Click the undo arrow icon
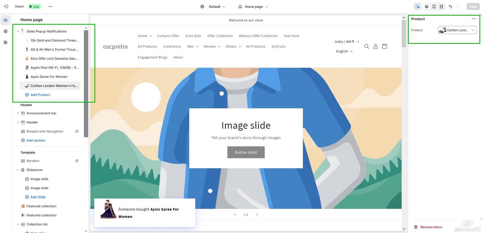Viewport: 482px width, 233px height. (450, 7)
